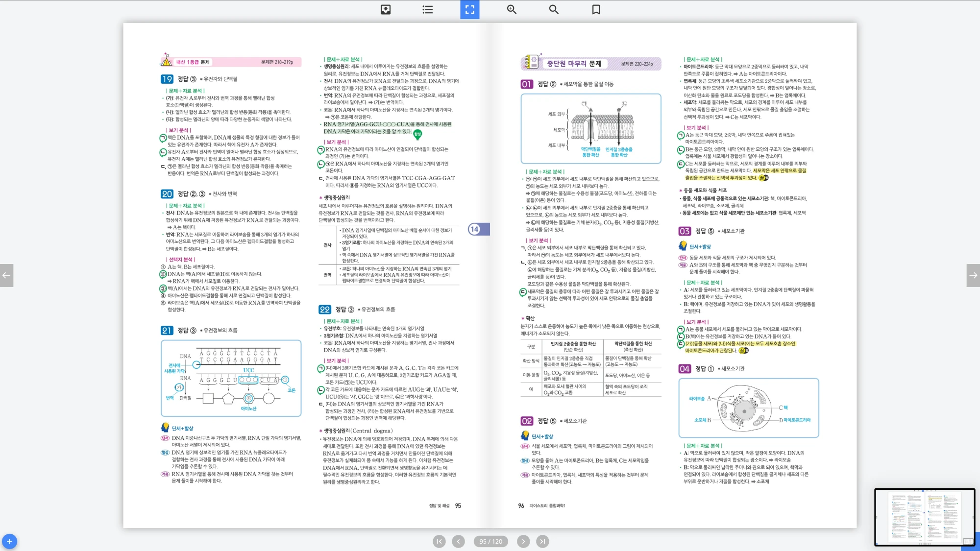Click the download icon in top toolbar
Screen dimensions: 980x551
point(386,9)
